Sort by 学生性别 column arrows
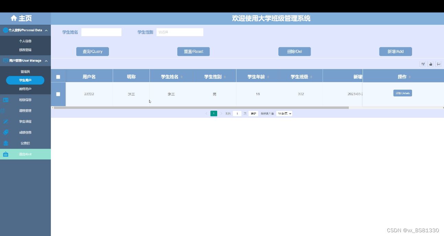 225,77
